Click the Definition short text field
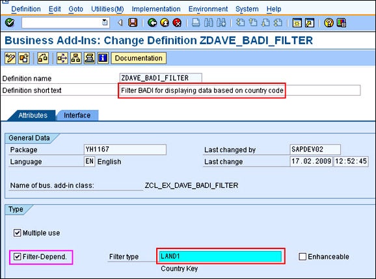Viewport: 376px width, 279px height. point(240,90)
